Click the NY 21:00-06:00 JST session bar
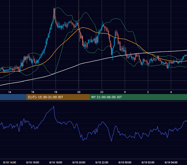Image resolution: width=187 pixels, height=165 pixels. (x=138, y=97)
